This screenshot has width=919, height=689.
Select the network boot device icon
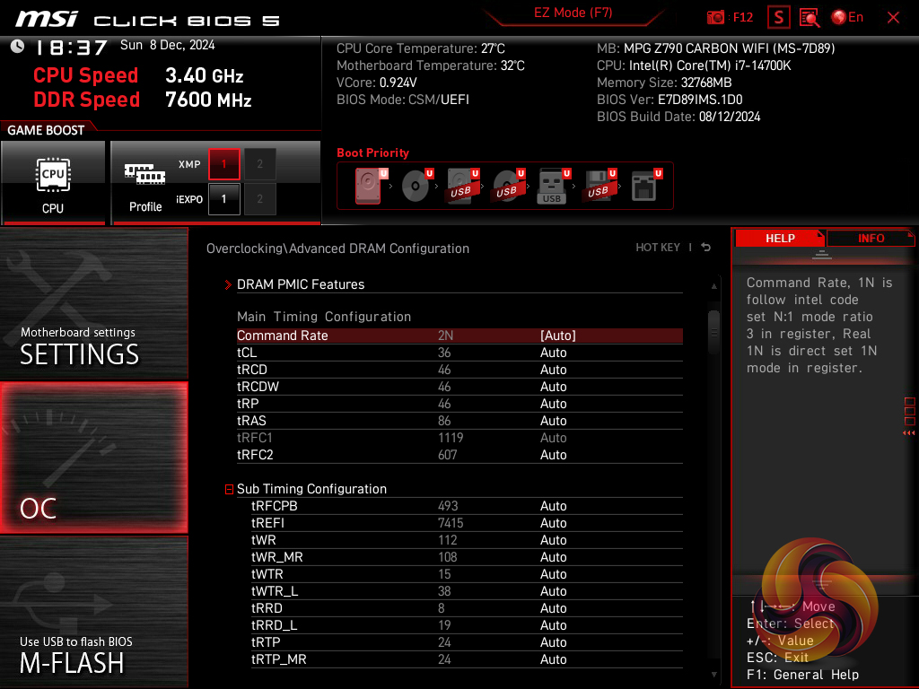point(644,186)
